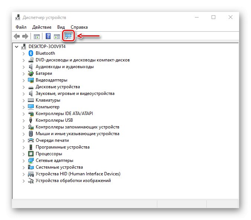This screenshot has width=251, height=220.
Task: Expand Звуковые, игровые и видеоустройства
Action: [24, 94]
